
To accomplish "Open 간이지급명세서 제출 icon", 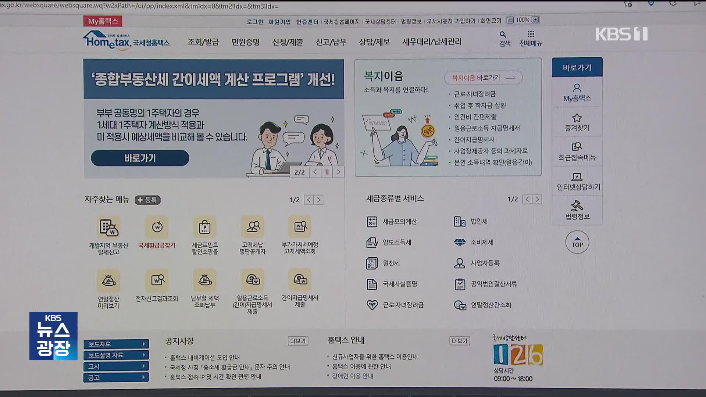I will click(300, 280).
